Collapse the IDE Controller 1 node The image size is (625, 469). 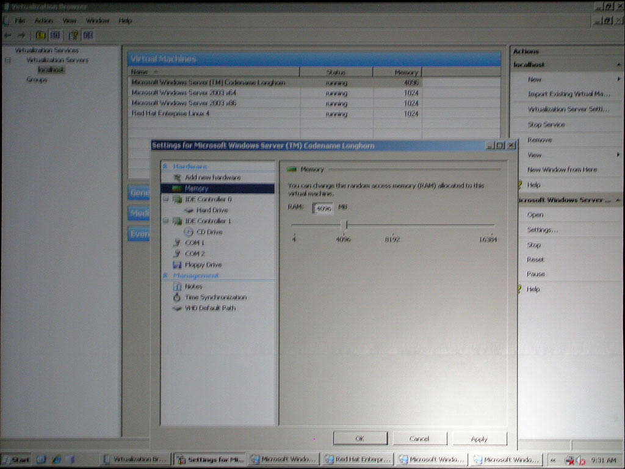(165, 221)
